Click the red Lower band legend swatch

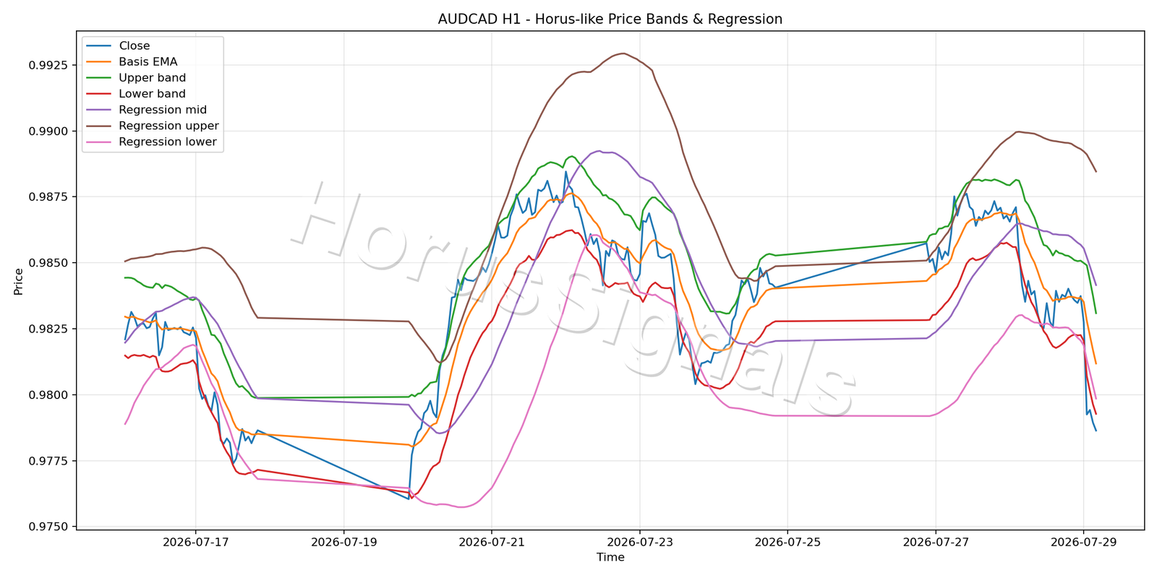pos(99,94)
